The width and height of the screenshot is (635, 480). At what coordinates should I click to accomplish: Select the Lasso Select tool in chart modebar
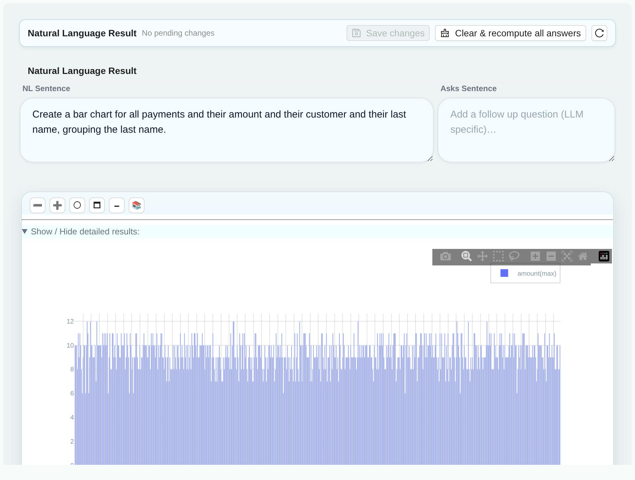(x=514, y=256)
